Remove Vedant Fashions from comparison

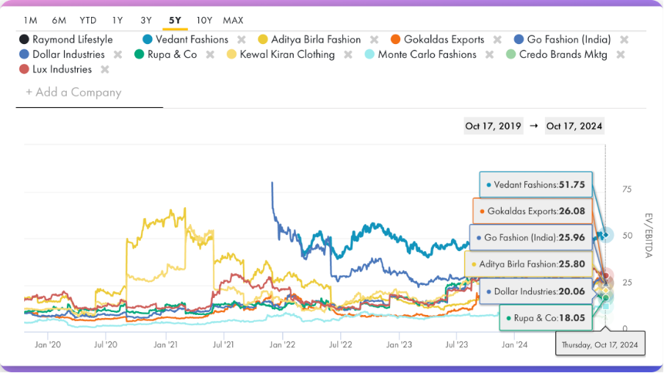[242, 40]
